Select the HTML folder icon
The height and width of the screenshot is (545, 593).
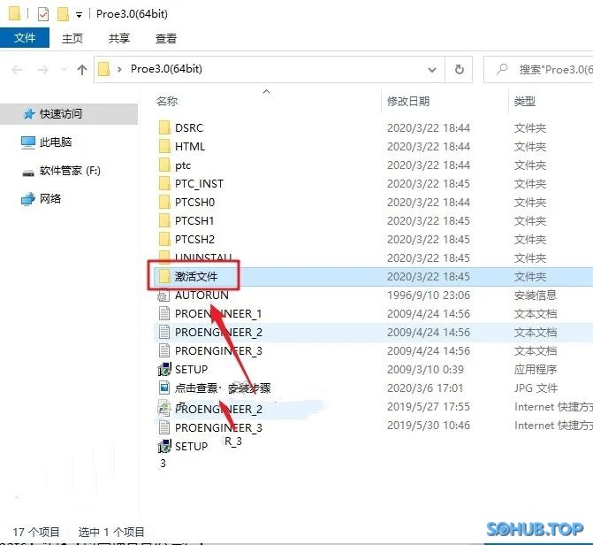(x=164, y=146)
